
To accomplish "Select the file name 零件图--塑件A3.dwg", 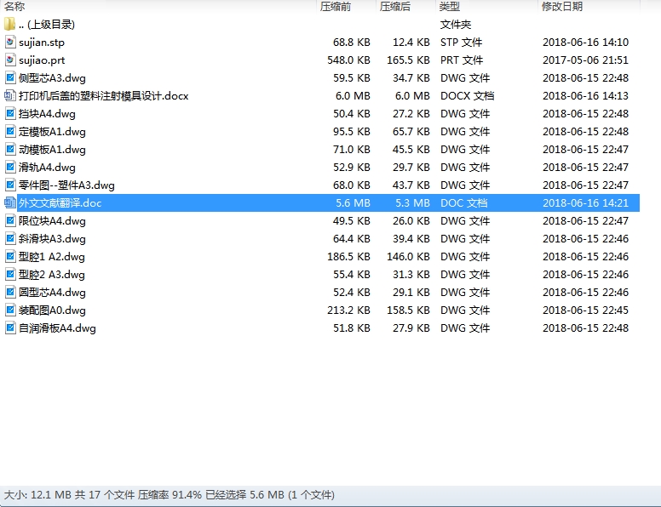I will coord(66,185).
